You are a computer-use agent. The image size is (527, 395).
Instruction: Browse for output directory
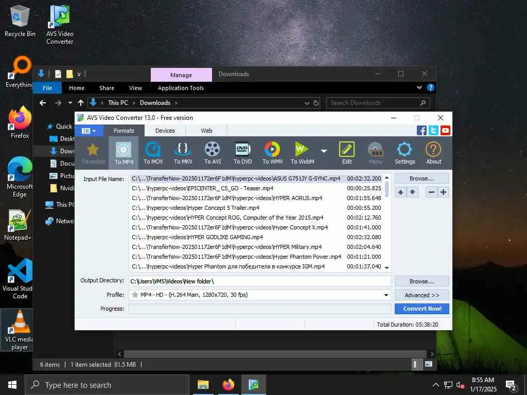click(x=422, y=281)
